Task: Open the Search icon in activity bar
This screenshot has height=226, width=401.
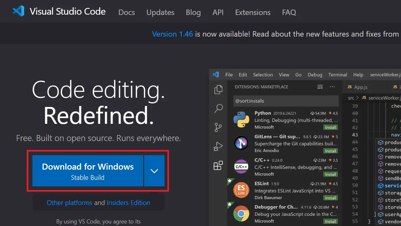Action: tap(218, 108)
